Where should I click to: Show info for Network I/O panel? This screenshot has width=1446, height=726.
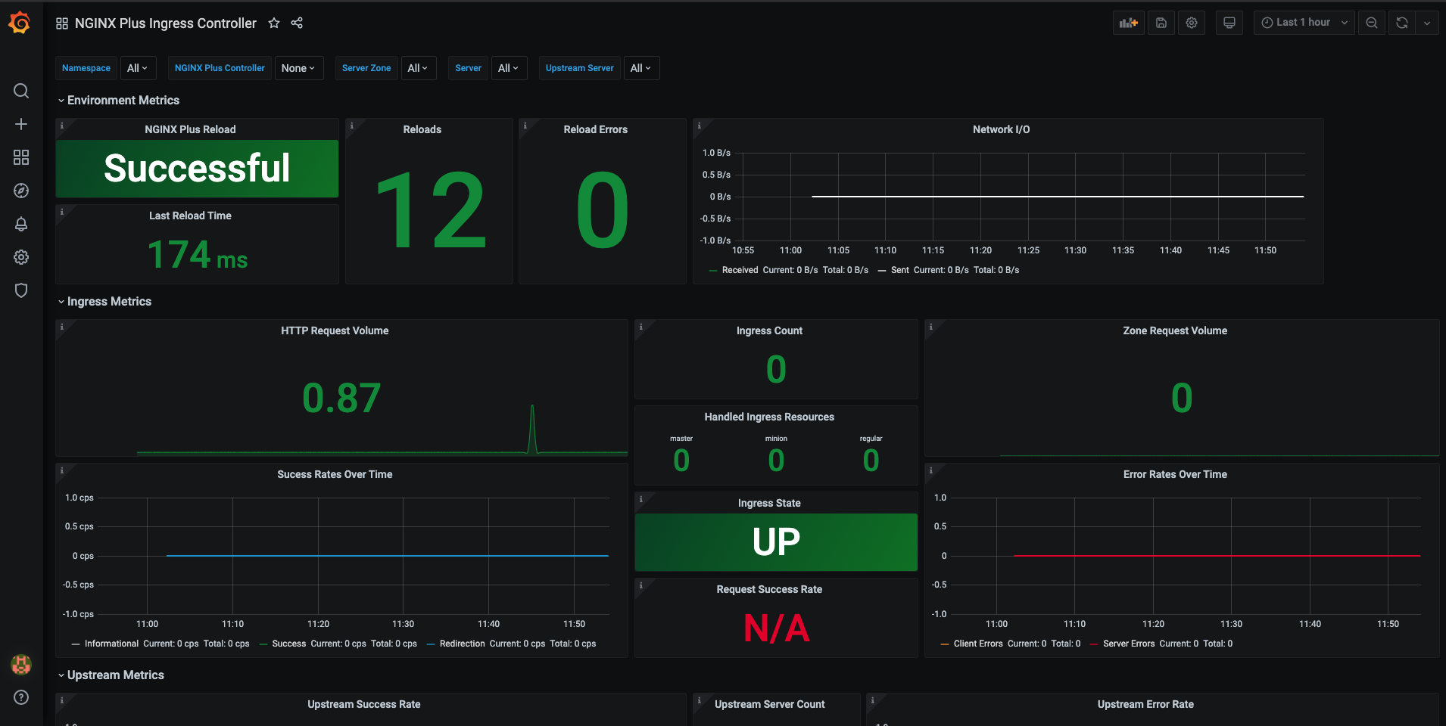tap(700, 126)
